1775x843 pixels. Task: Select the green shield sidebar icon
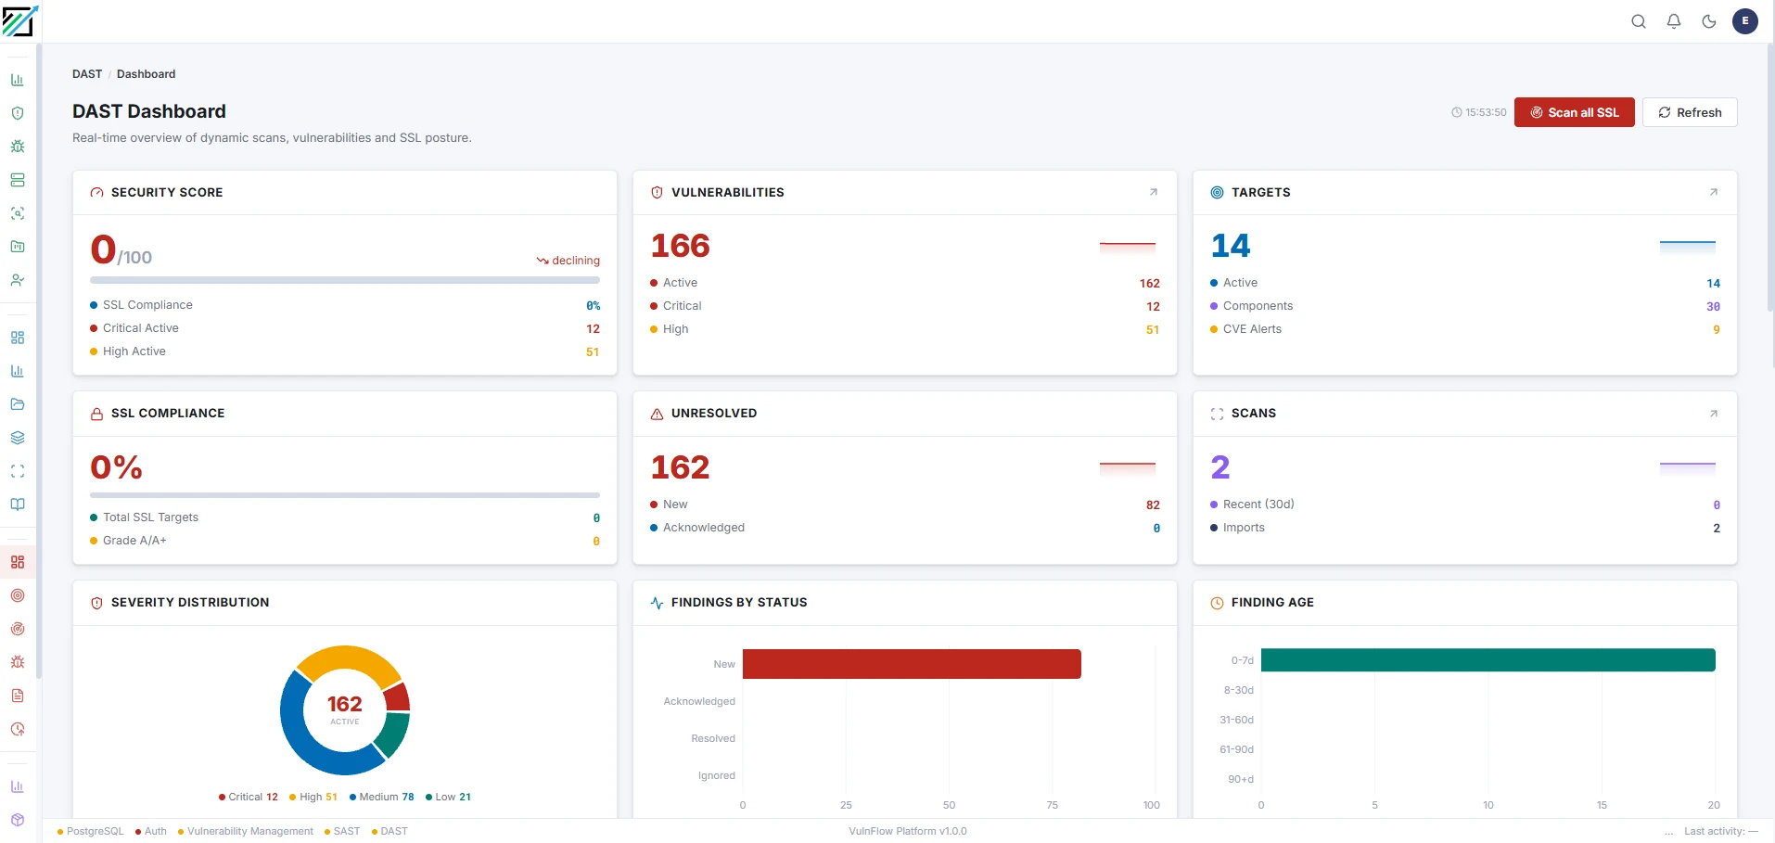[x=18, y=113]
